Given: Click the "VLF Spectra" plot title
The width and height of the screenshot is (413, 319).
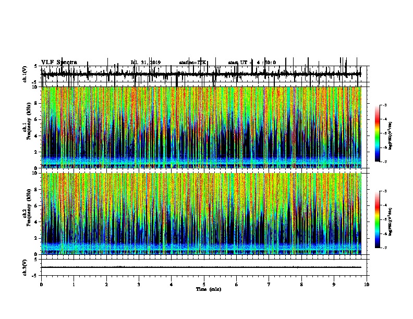Looking at the screenshot, I should (59, 63).
